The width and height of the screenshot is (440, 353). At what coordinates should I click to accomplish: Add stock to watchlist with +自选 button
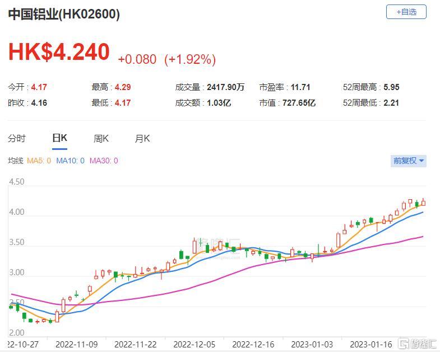406,12
